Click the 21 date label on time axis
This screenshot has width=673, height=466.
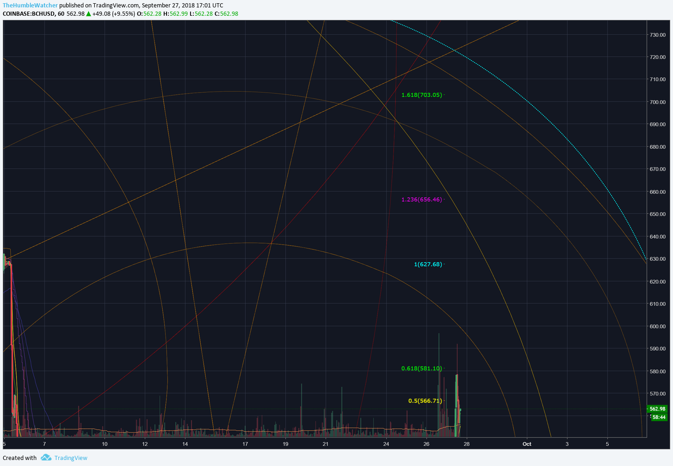(326, 444)
